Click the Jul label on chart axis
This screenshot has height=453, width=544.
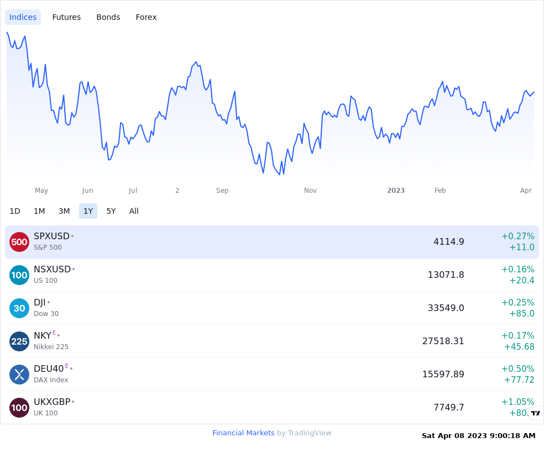point(133,190)
